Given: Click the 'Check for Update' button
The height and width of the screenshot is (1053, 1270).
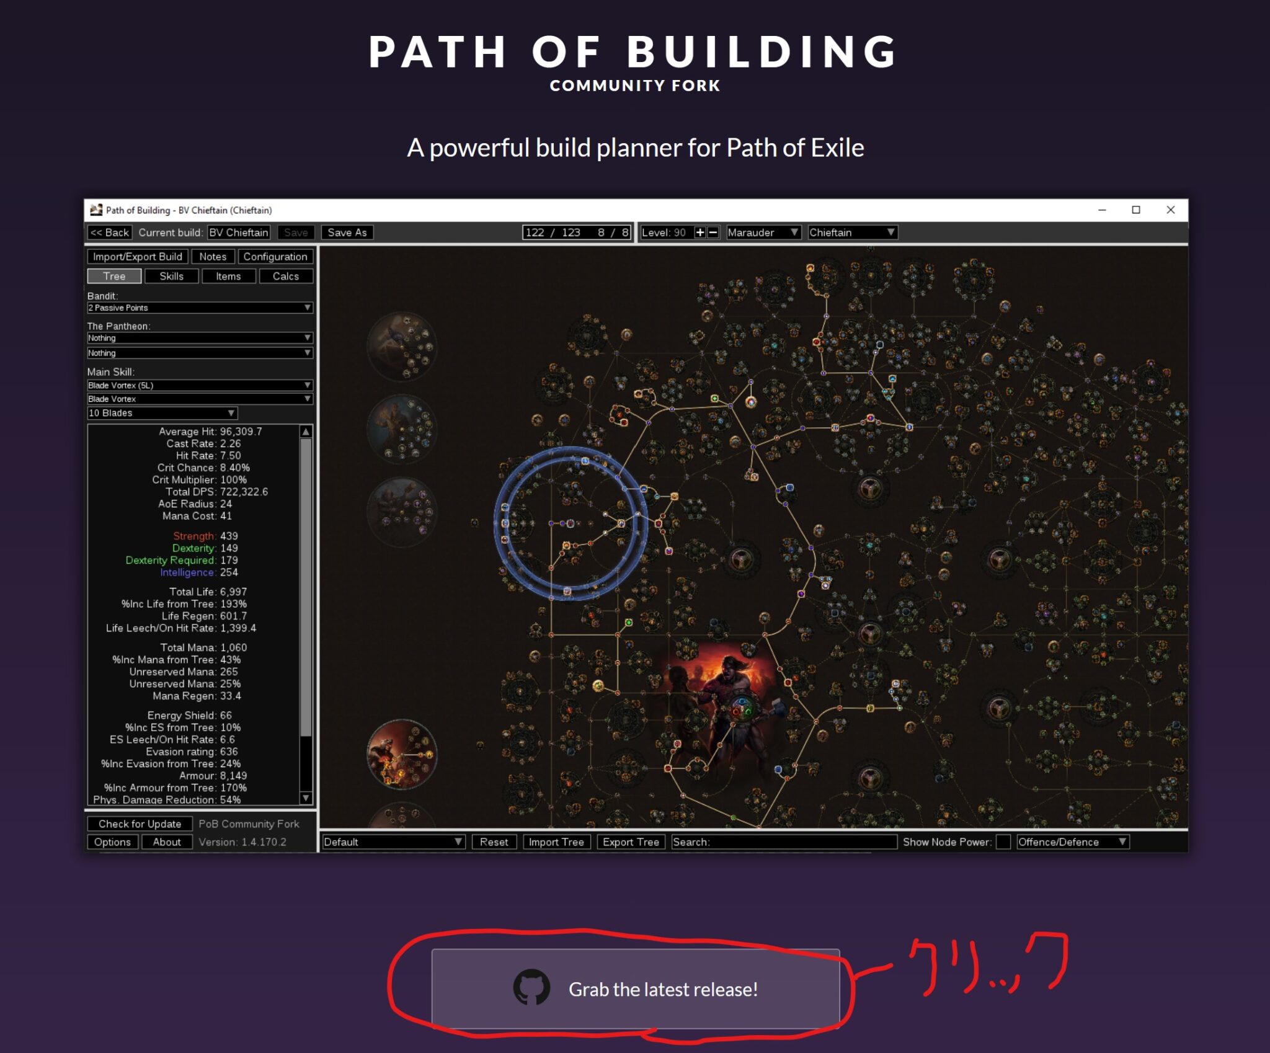Looking at the screenshot, I should (140, 824).
